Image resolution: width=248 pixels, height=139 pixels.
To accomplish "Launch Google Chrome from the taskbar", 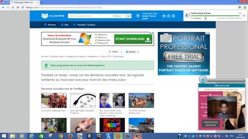I will coord(60,136).
